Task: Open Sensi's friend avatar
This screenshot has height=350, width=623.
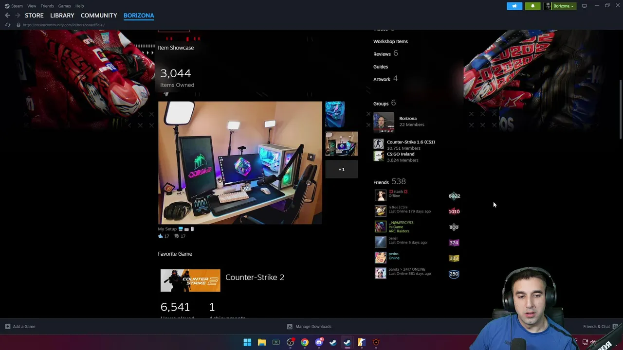Action: click(380, 242)
